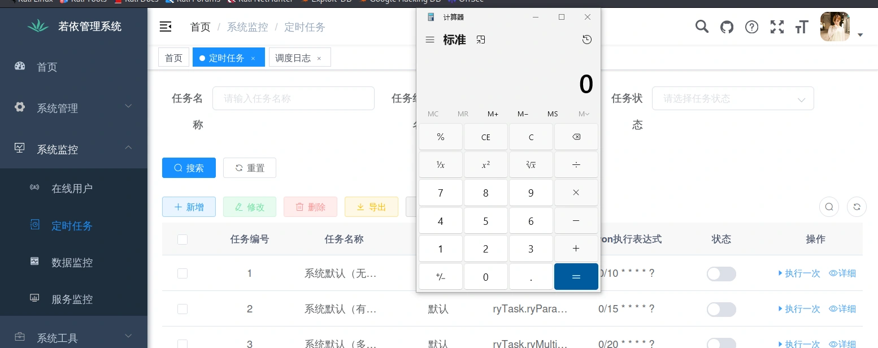This screenshot has width=878, height=348.
Task: Tick the checkbox for task number 2
Action: click(x=182, y=309)
